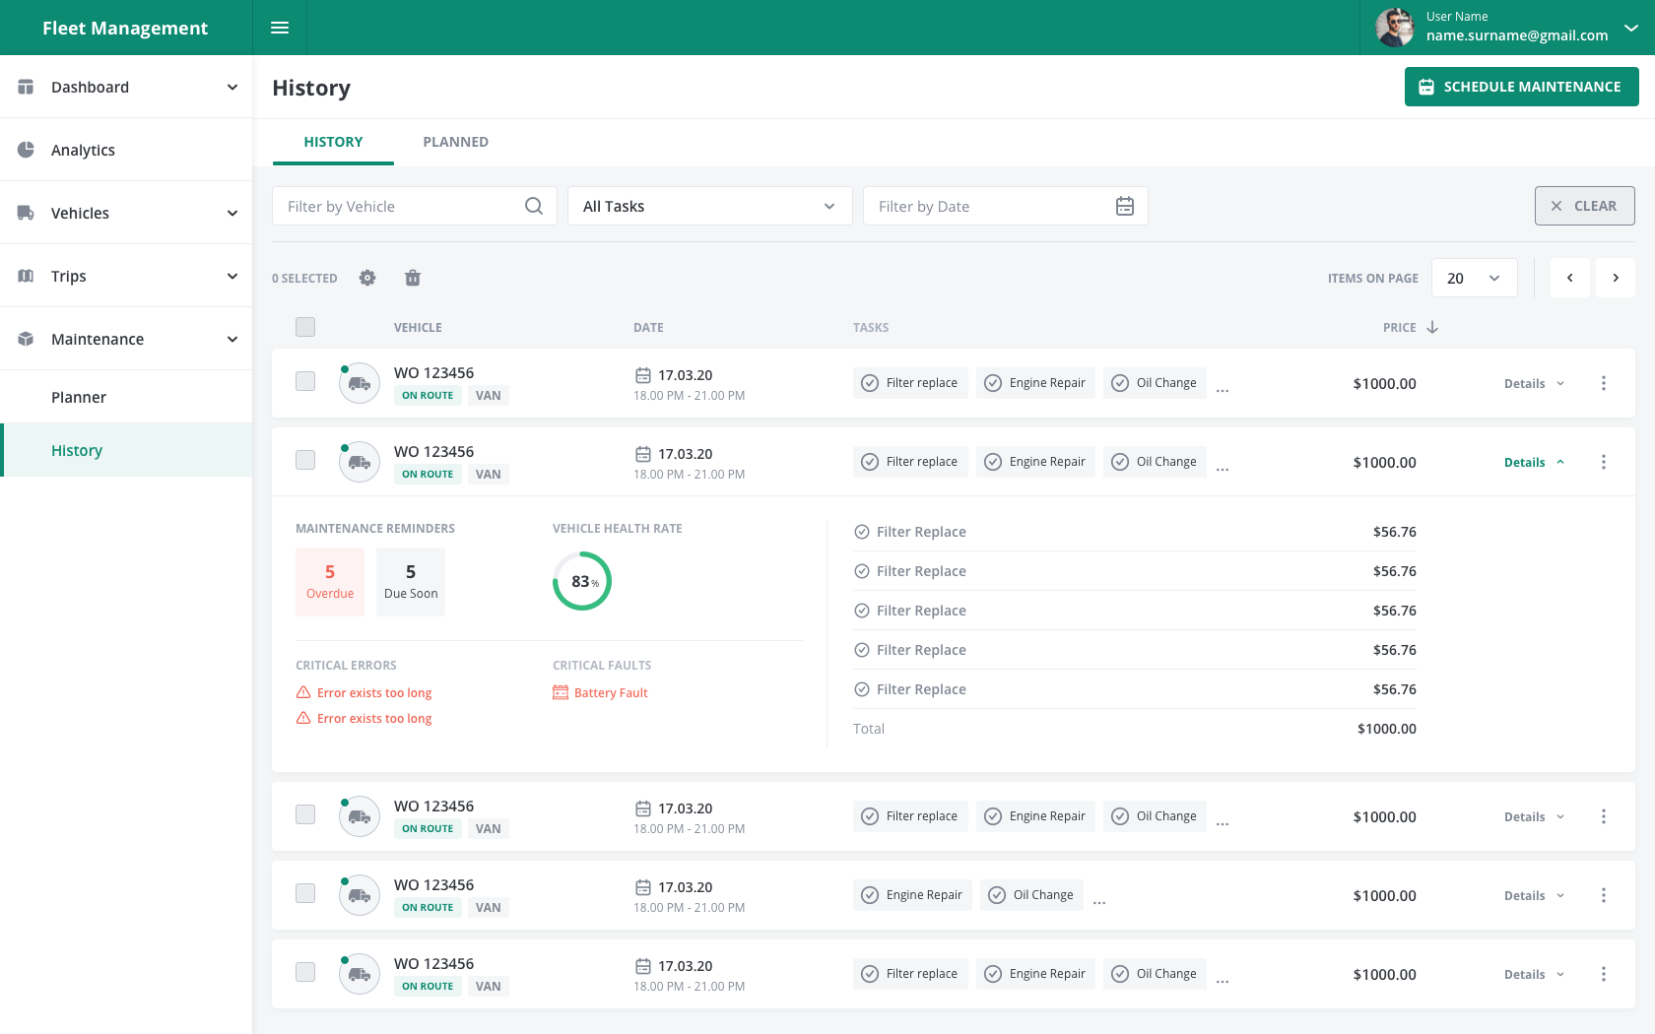Open three-dot menu on first work order row

point(1603,383)
